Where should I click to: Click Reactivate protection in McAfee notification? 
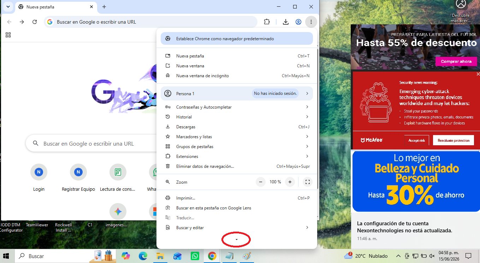(x=454, y=140)
